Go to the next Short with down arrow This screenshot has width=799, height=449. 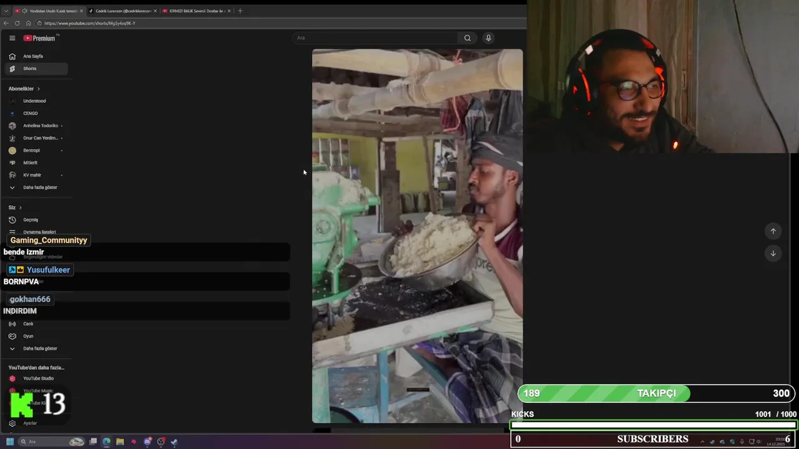pyautogui.click(x=773, y=253)
